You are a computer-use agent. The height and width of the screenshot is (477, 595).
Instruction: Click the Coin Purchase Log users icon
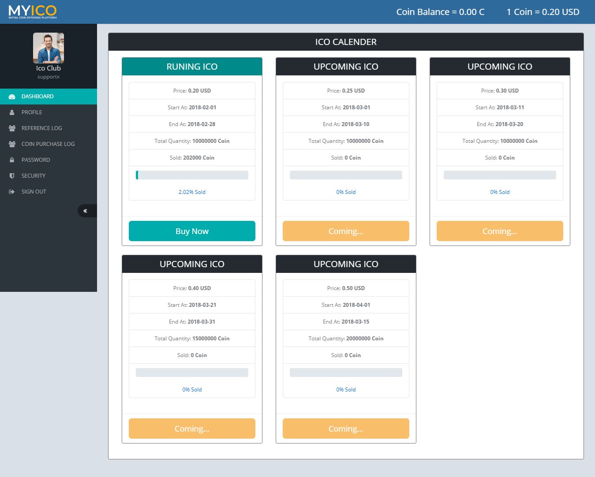12,144
